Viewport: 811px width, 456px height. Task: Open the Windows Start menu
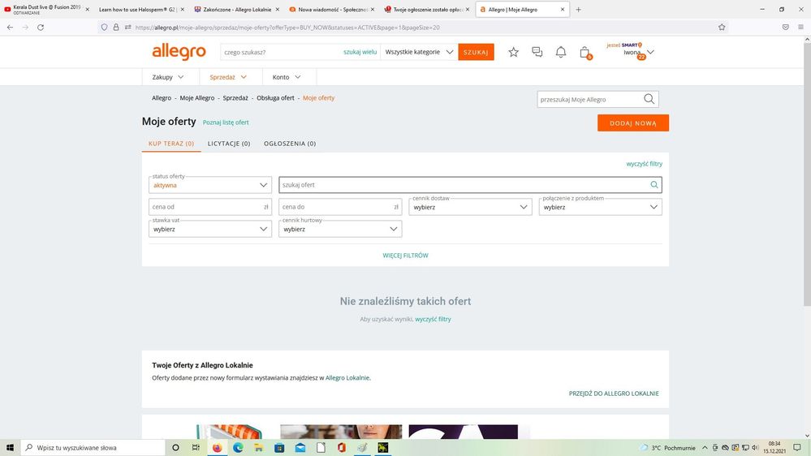click(x=10, y=448)
